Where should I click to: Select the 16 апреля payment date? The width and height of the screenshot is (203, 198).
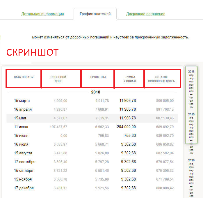(x=23, y=109)
